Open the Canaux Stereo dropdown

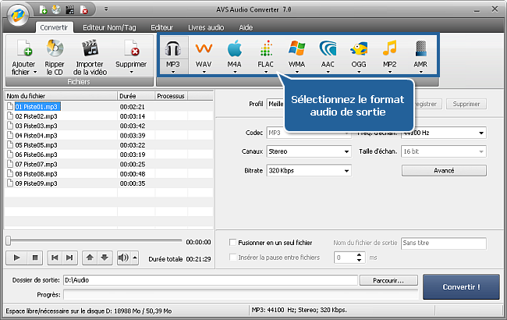pyautogui.click(x=309, y=151)
